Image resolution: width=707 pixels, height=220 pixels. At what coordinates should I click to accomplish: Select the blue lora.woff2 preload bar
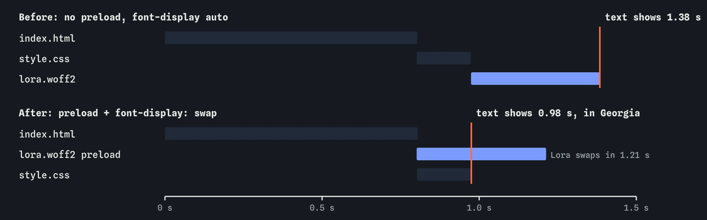(481, 154)
